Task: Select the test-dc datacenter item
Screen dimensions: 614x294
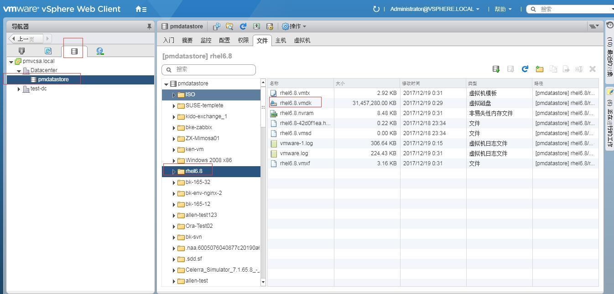Action: coord(38,89)
